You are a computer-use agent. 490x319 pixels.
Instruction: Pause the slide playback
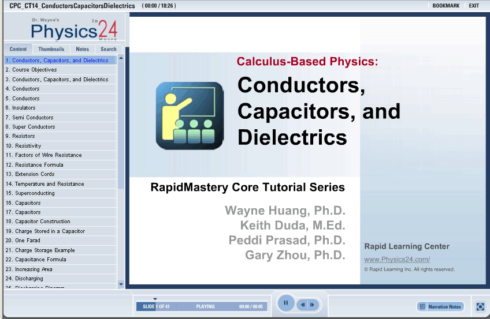(286, 303)
